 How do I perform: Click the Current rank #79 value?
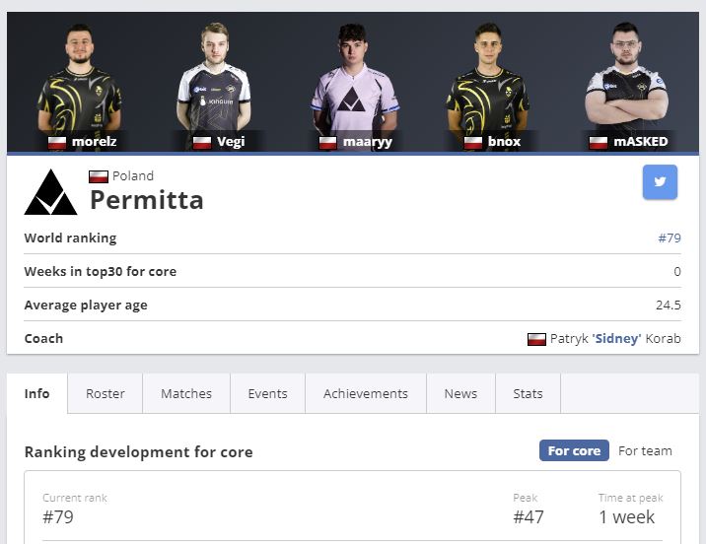click(58, 517)
